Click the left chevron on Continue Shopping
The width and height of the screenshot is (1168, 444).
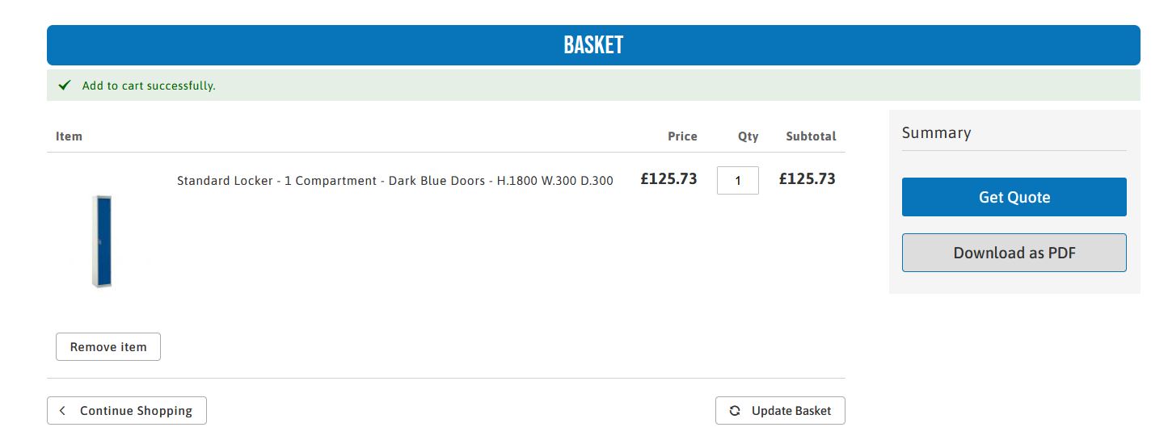[63, 411]
